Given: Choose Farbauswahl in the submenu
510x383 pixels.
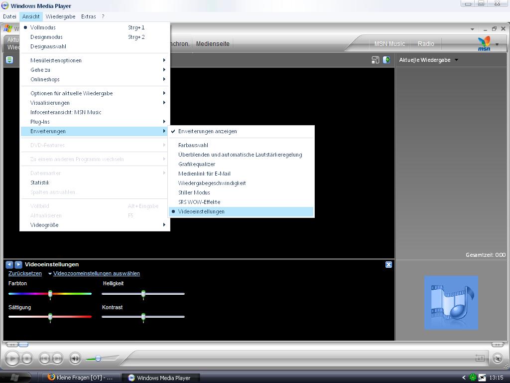Looking at the screenshot, I should 242,145.
